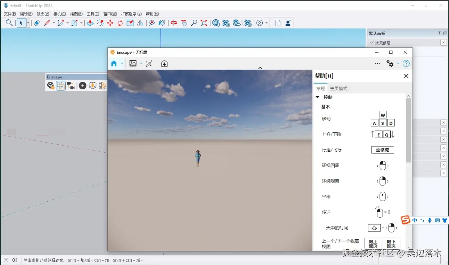
Task: Open the 相机(C) menu
Action: [59, 14]
